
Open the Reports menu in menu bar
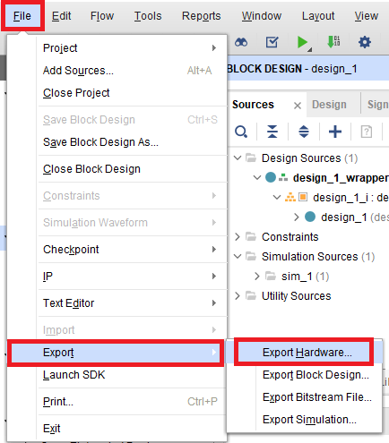(202, 16)
